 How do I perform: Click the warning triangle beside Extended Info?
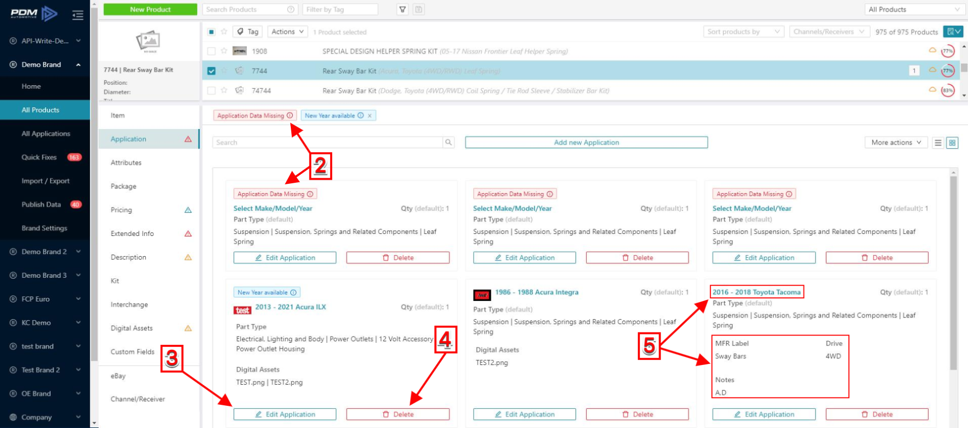[x=188, y=234]
